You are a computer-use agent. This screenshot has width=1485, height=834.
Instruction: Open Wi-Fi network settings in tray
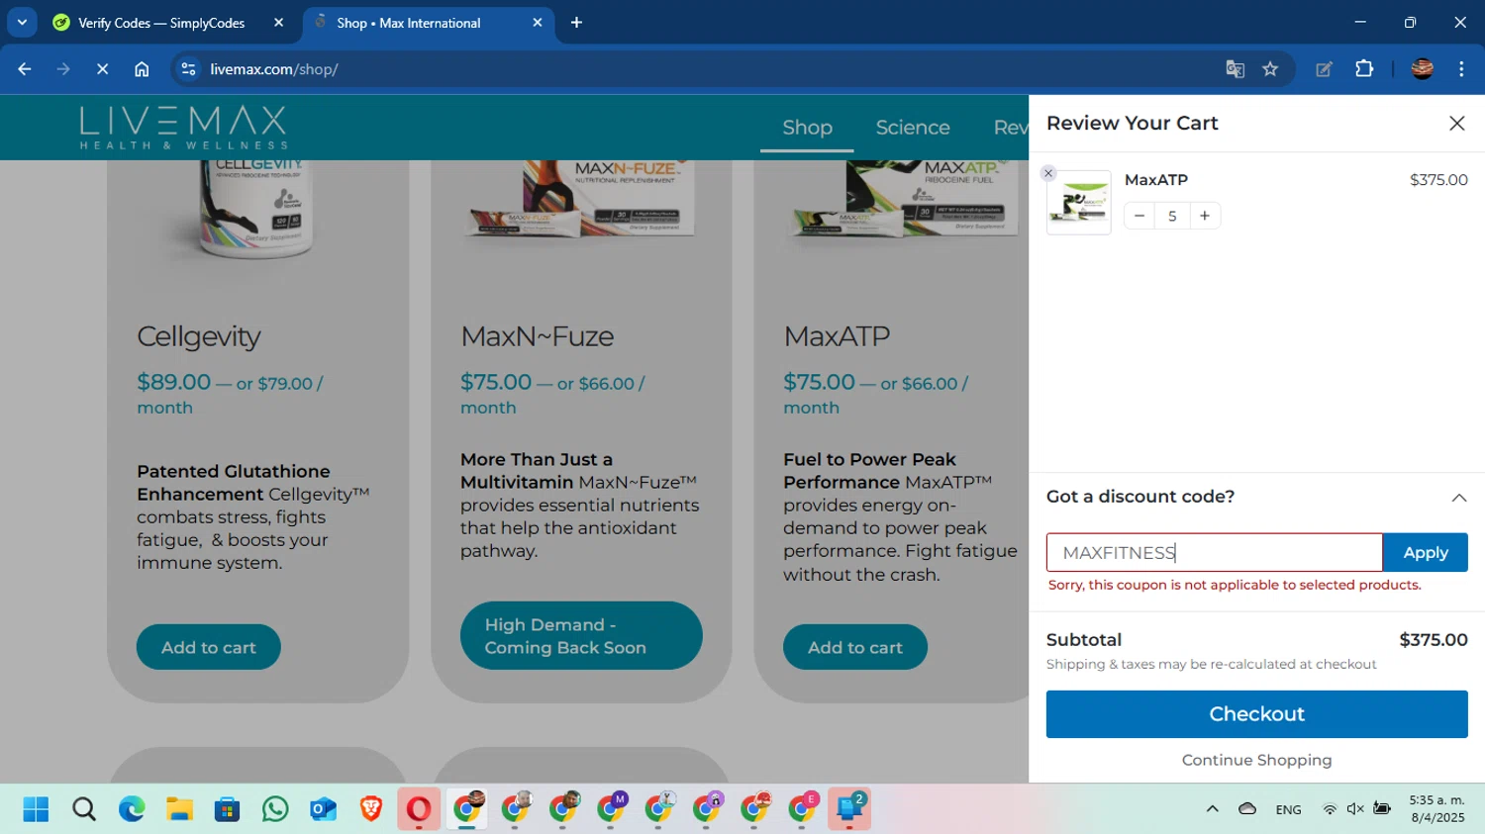(x=1330, y=809)
